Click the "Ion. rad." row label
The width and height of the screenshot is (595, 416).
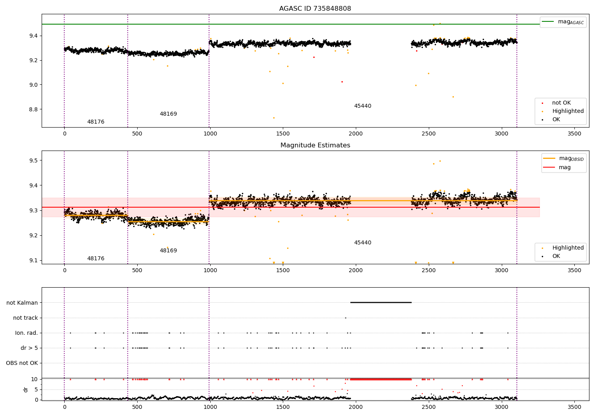coord(27,333)
